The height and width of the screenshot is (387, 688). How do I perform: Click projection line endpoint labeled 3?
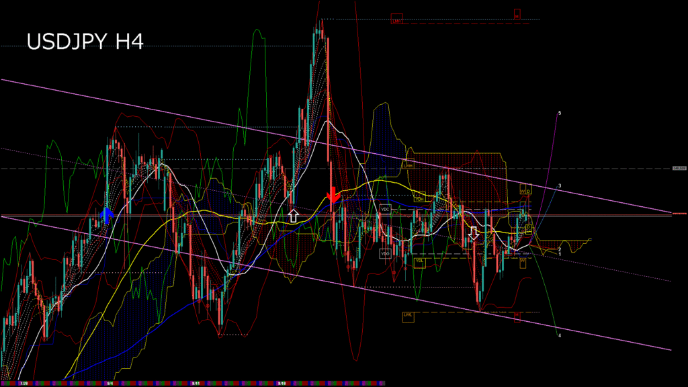[560, 185]
